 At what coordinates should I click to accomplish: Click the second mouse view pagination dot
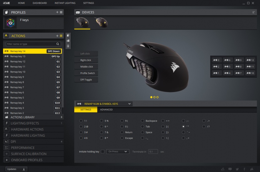[x=154, y=97]
